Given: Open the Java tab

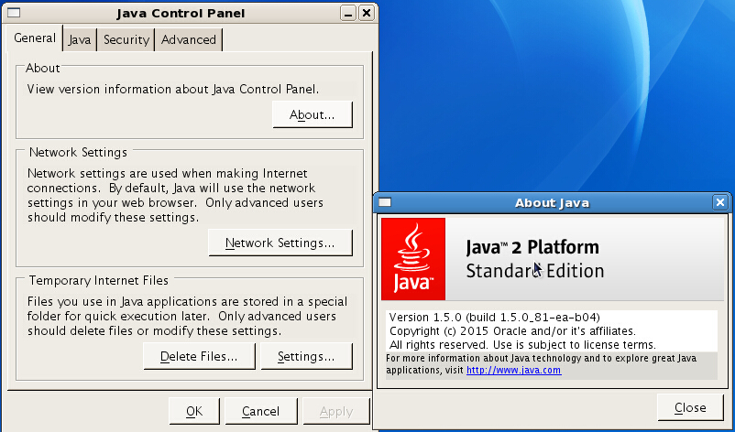Looking at the screenshot, I should pos(80,39).
